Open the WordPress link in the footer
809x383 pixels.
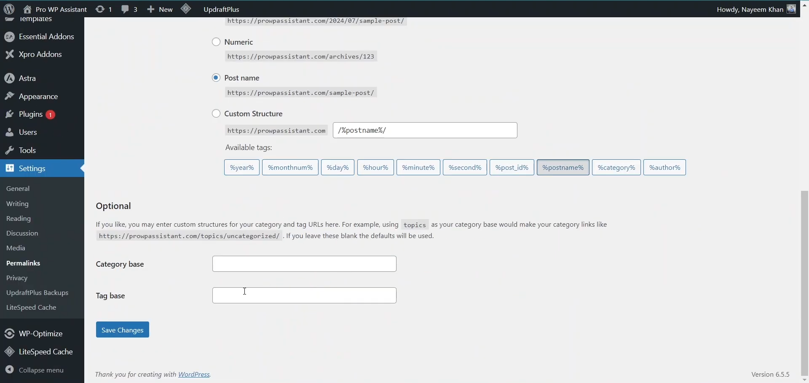pos(194,374)
